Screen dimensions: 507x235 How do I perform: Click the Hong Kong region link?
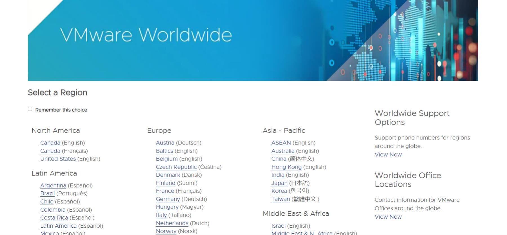[x=286, y=167]
